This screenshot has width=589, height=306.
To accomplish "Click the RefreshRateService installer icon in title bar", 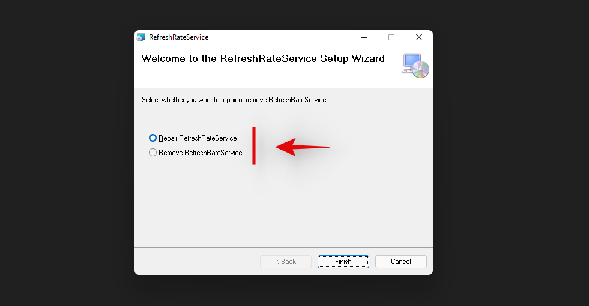I will tap(141, 37).
